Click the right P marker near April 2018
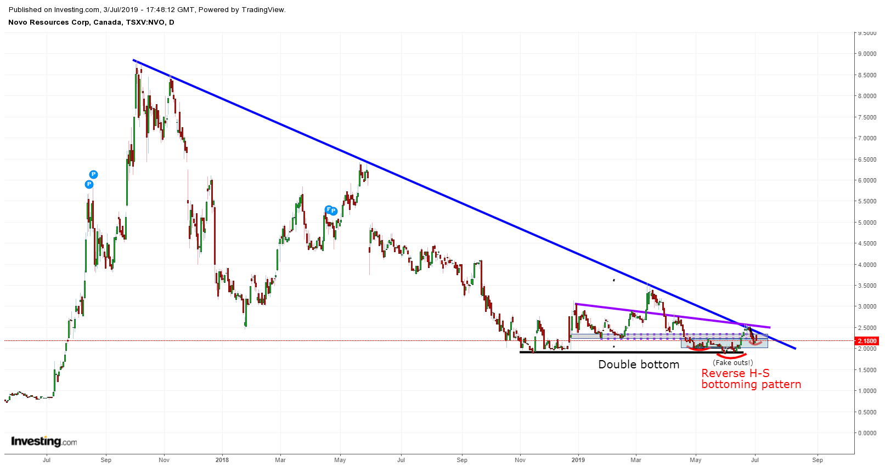The image size is (885, 467). tap(333, 211)
